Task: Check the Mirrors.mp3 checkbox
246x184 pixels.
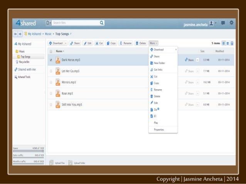Action: (x=51, y=82)
